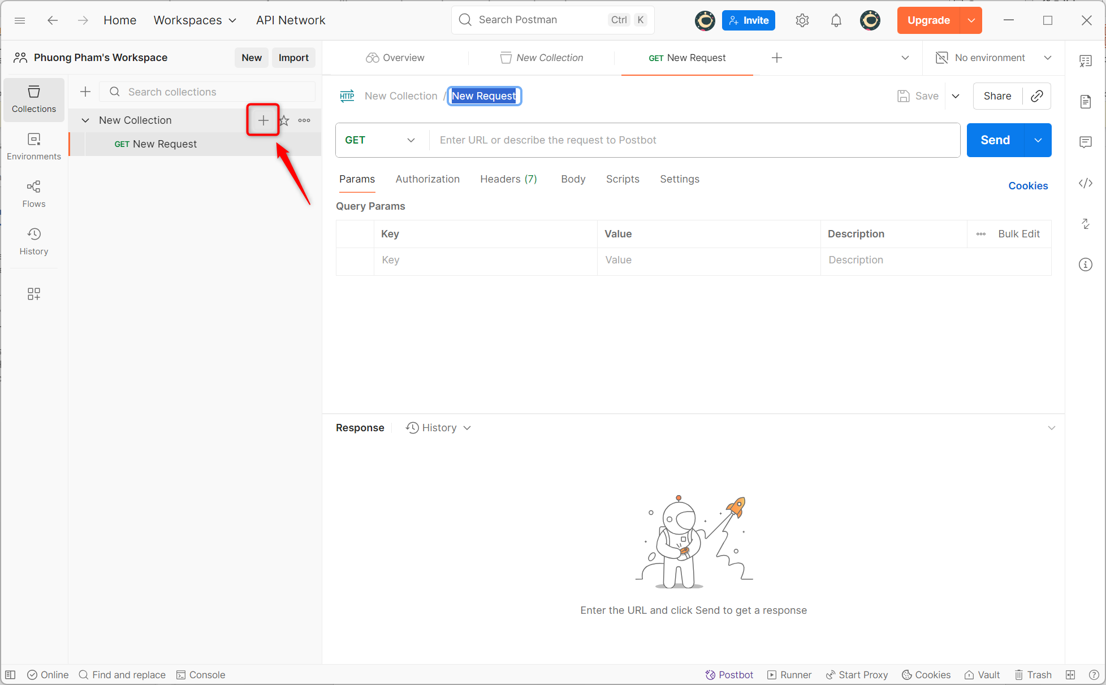Open the Environments sidebar panel
Image resolution: width=1106 pixels, height=685 pixels.
[x=33, y=145]
